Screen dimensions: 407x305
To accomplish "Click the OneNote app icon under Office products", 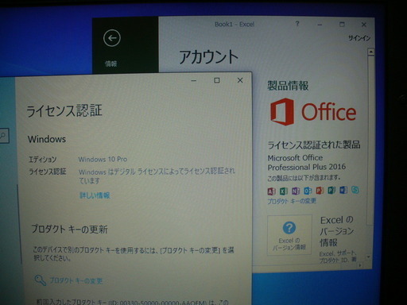I will (296, 191).
